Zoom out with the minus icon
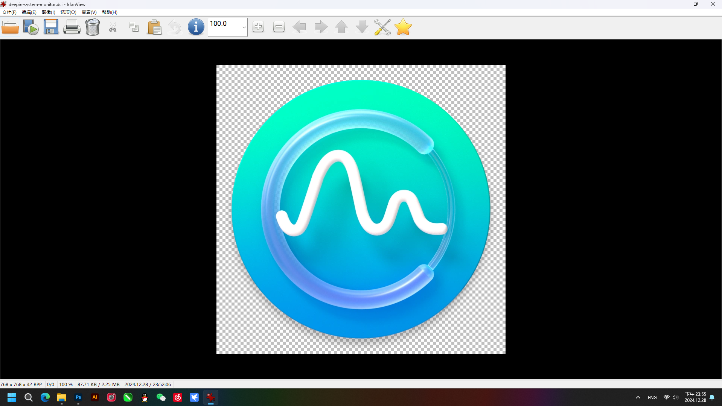This screenshot has width=722, height=406. tap(279, 27)
